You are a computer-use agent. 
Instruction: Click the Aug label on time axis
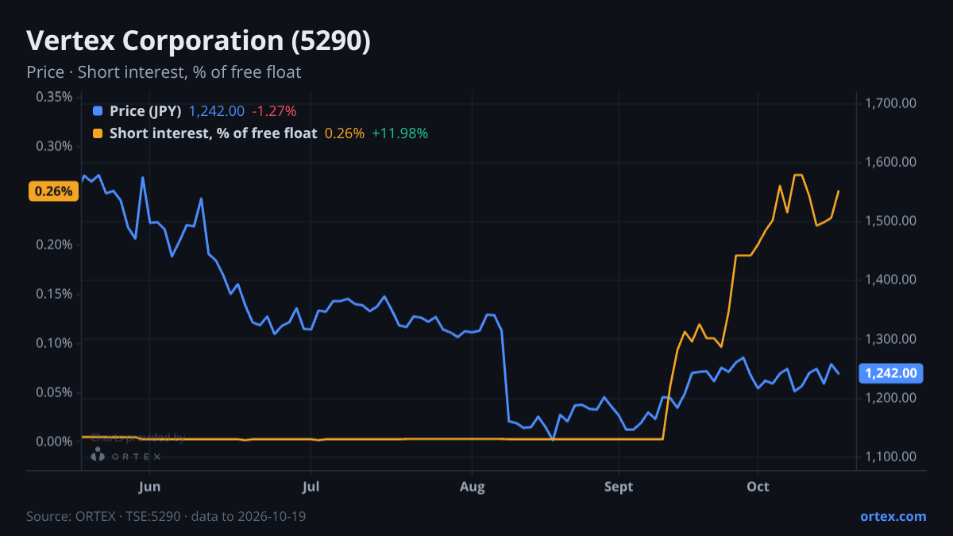(473, 486)
